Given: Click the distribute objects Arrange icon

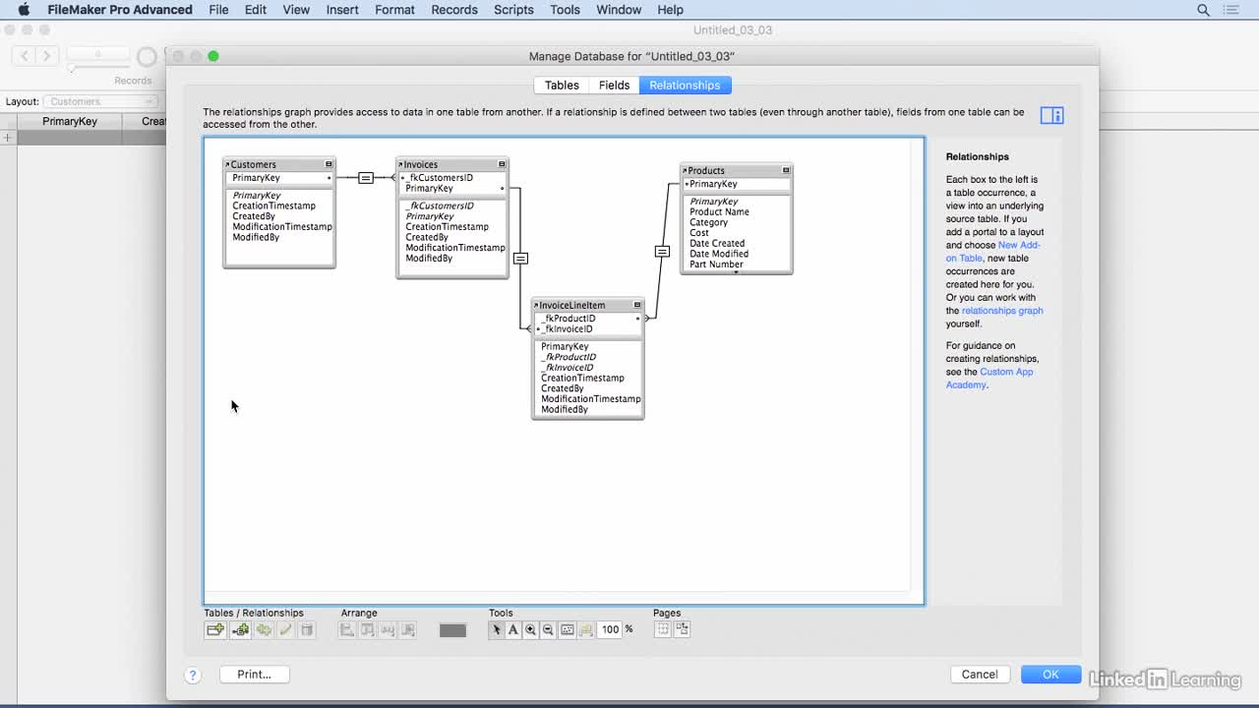Looking at the screenshot, I should point(367,629).
